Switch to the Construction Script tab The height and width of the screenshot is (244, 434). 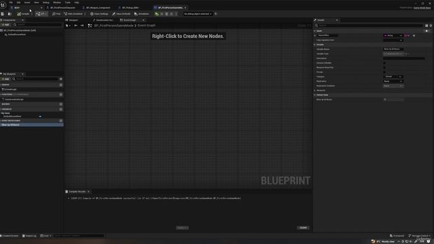(103, 20)
